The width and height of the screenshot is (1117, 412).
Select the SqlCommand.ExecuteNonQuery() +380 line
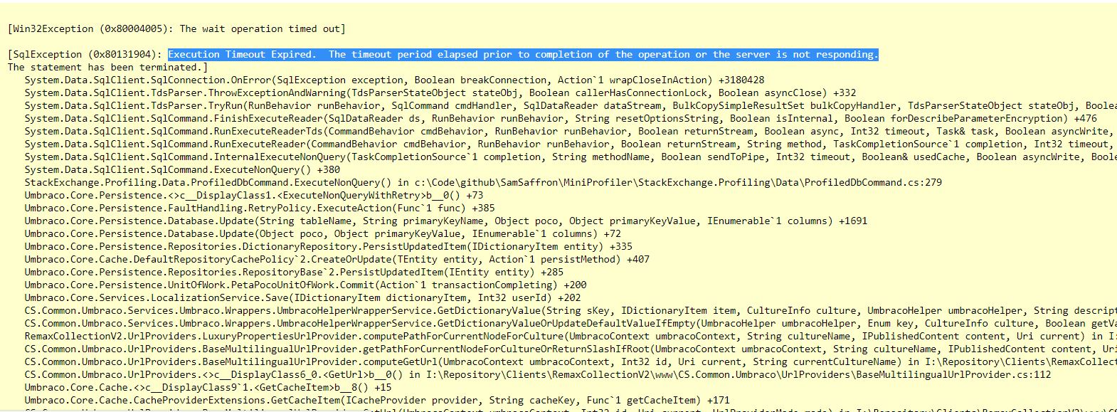[x=182, y=170]
